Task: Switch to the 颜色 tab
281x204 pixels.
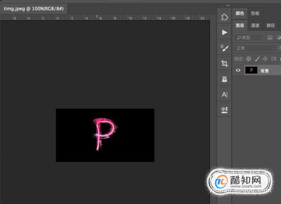Action: point(240,13)
